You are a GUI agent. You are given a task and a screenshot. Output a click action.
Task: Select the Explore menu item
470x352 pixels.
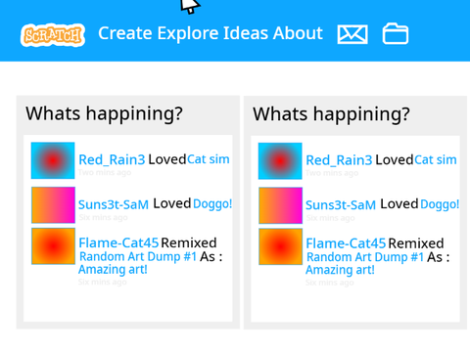[x=188, y=33]
